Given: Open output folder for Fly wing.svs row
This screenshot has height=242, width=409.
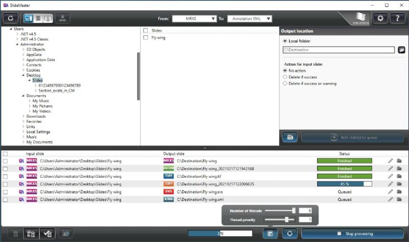Looking at the screenshot, I should point(399,192).
